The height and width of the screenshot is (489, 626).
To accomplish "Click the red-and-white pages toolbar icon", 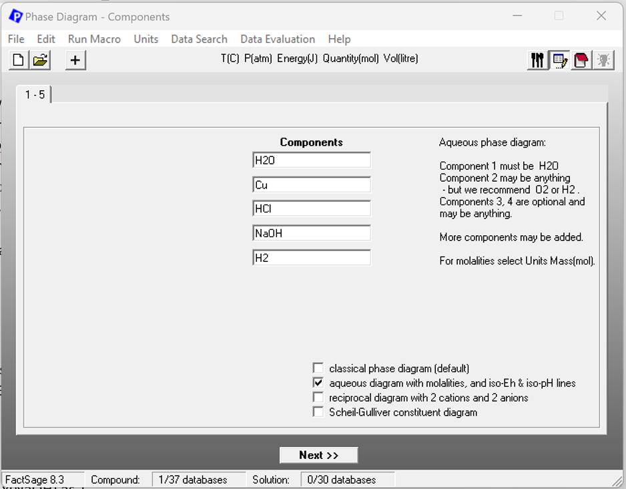I will pos(581,60).
